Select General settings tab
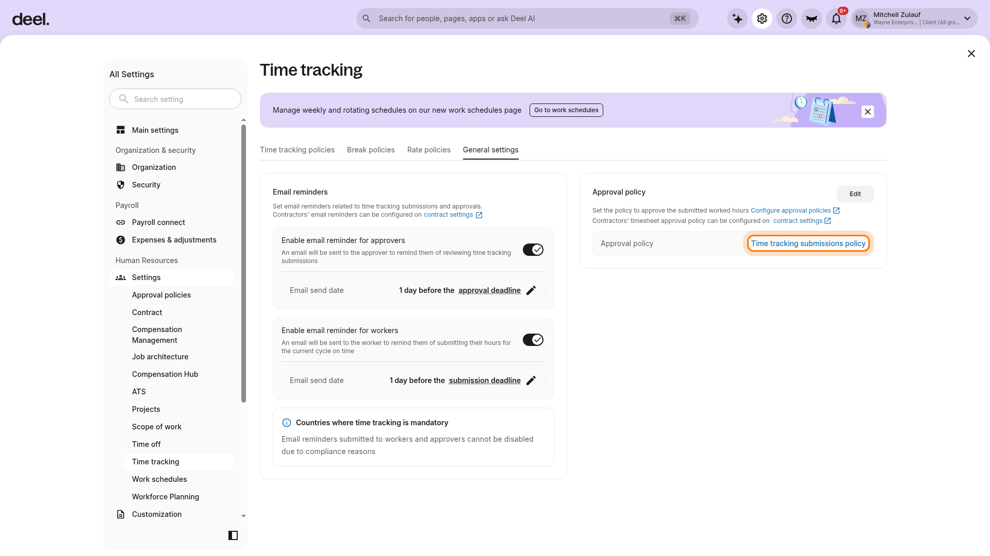Viewport: 990px width, 556px height. click(x=490, y=150)
